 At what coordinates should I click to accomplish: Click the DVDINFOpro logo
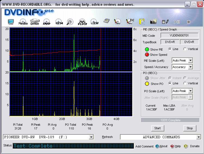(x=29, y=12)
